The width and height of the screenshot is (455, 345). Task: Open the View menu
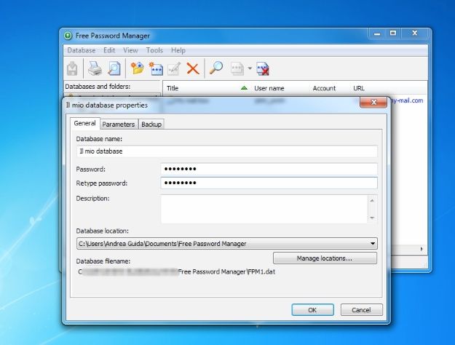[x=130, y=50]
